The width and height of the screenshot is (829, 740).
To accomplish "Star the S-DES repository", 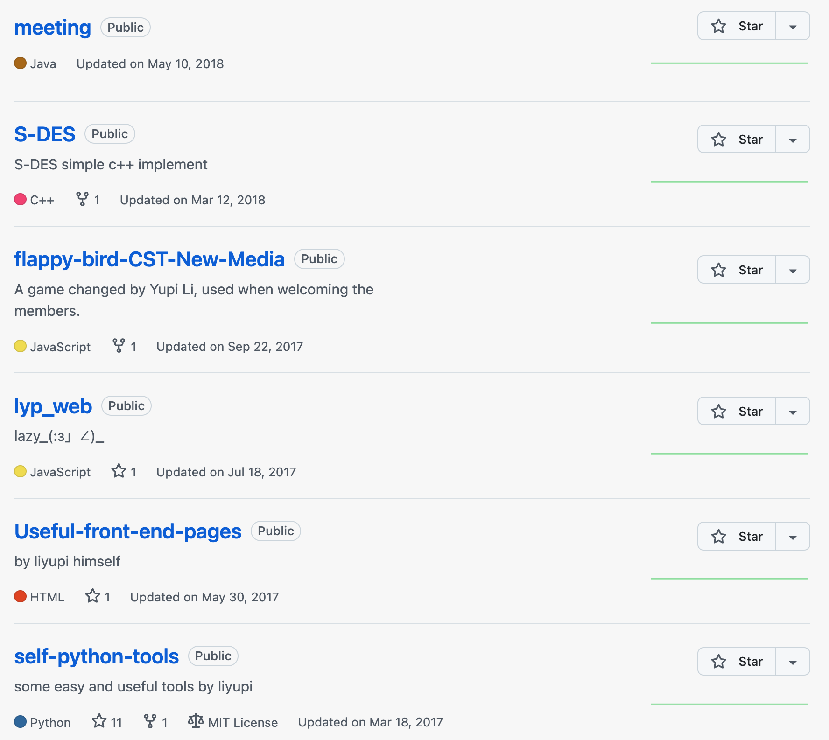I will pyautogui.click(x=737, y=139).
